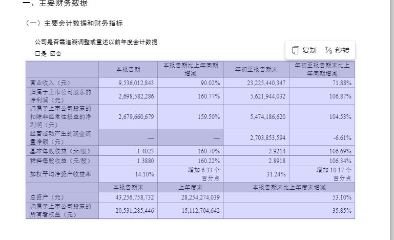Screen dimensions: 394x240
Task: Select value 2,703,853,594
Action: coord(267,137)
